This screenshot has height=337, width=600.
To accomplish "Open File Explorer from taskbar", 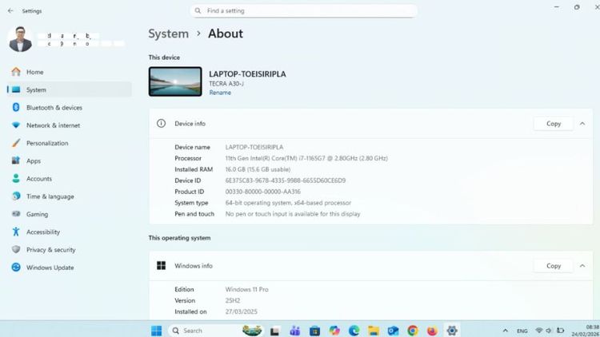I will click(374, 331).
